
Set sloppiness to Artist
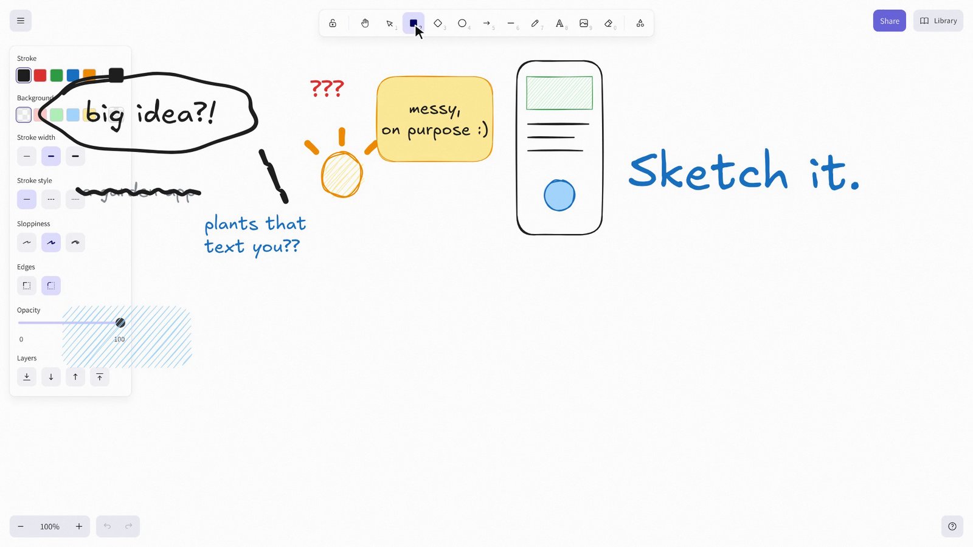pos(51,243)
